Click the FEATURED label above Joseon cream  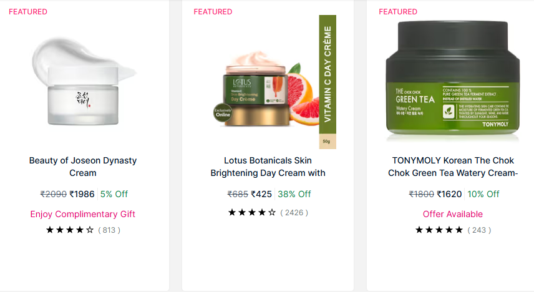pyautogui.click(x=28, y=12)
